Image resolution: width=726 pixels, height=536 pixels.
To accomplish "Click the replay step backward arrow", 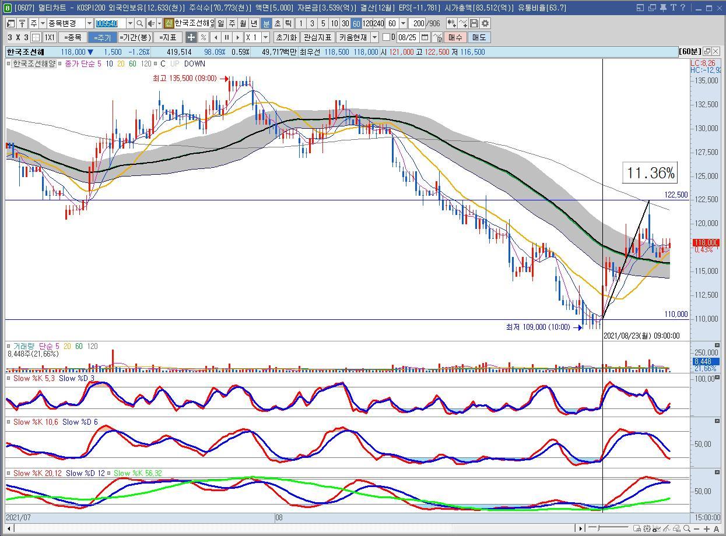I will (x=216, y=37).
